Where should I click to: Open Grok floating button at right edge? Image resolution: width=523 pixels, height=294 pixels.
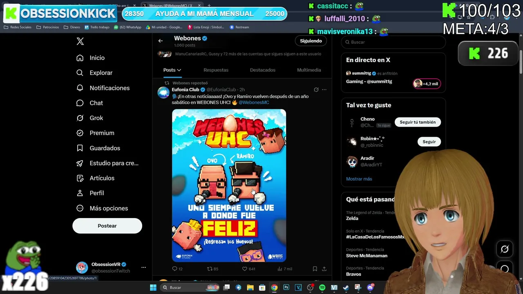(x=505, y=249)
